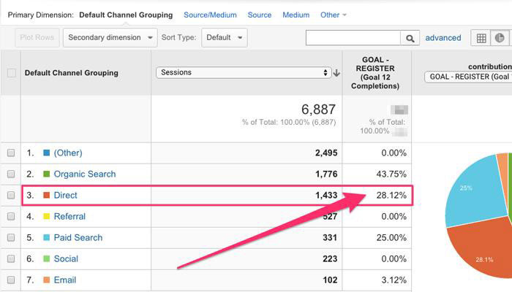
Task: Open the Paid Search channel link
Action: (x=78, y=237)
